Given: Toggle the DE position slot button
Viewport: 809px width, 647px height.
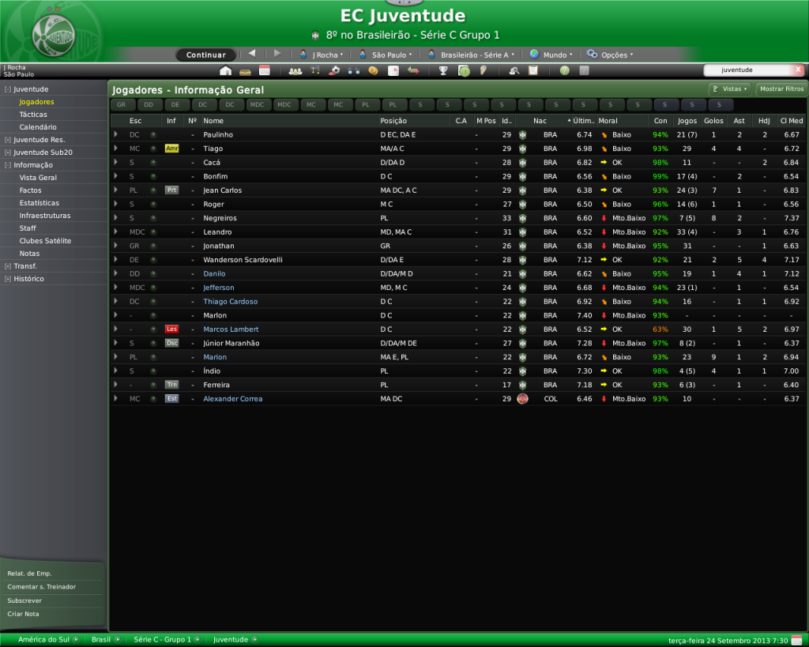Looking at the screenshot, I should coord(175,104).
